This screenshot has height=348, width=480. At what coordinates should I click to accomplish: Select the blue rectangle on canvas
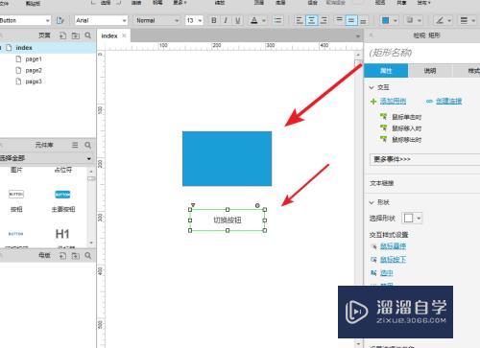pos(227,158)
